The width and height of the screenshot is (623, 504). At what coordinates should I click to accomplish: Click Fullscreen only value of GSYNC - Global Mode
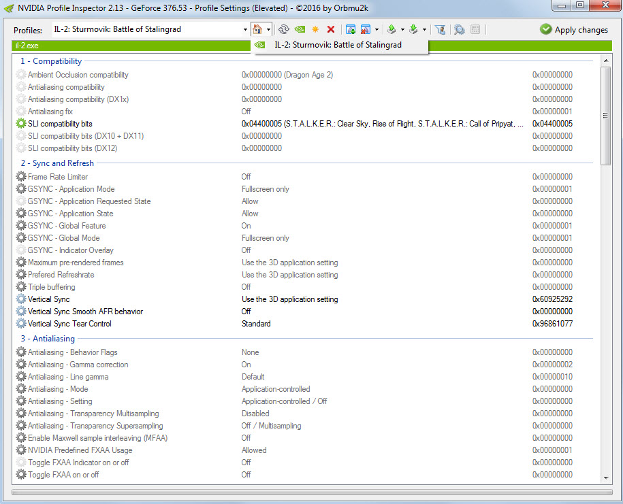pos(265,238)
